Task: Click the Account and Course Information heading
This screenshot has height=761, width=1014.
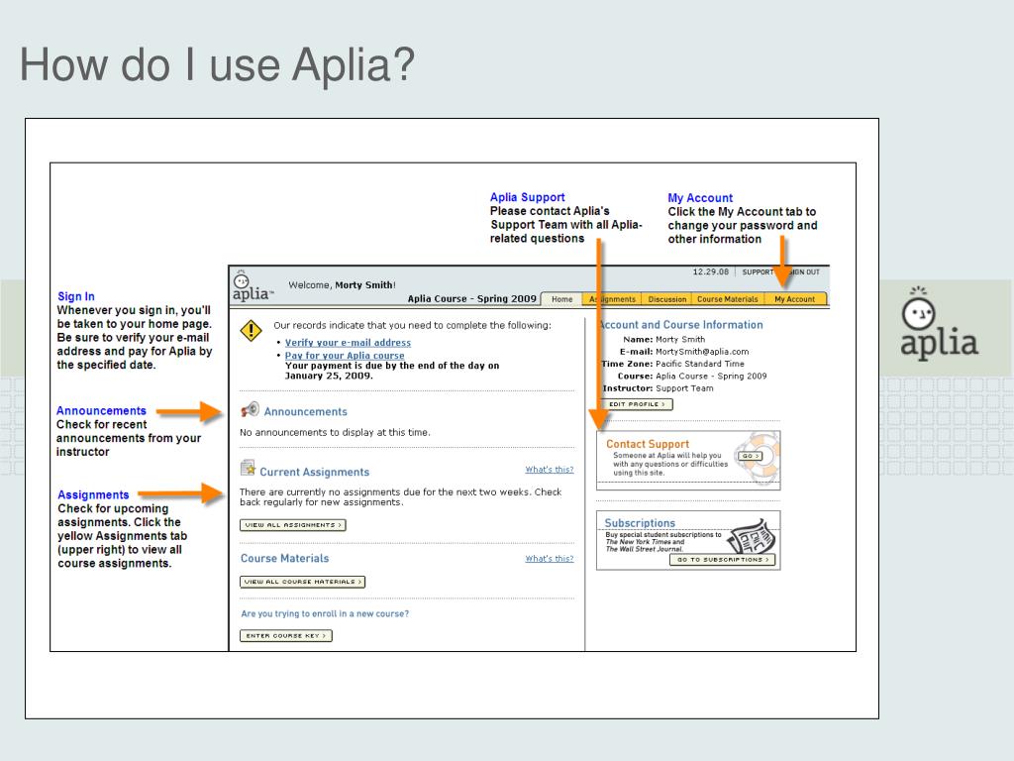Action: coord(681,325)
